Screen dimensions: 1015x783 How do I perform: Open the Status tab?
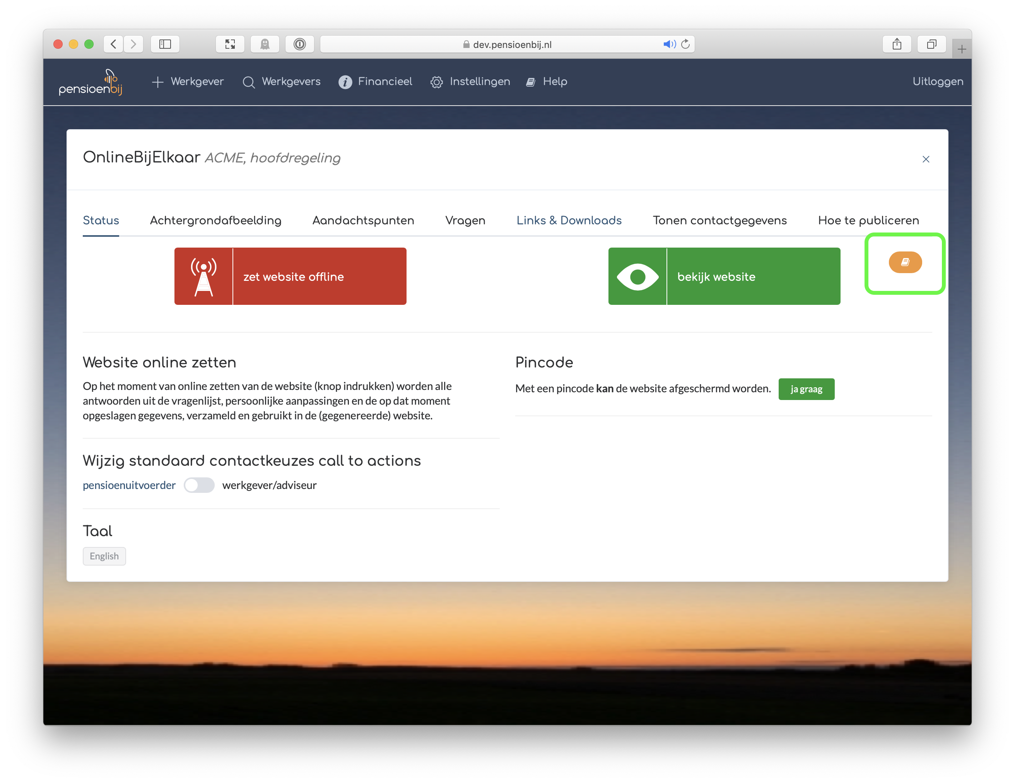[x=101, y=220]
